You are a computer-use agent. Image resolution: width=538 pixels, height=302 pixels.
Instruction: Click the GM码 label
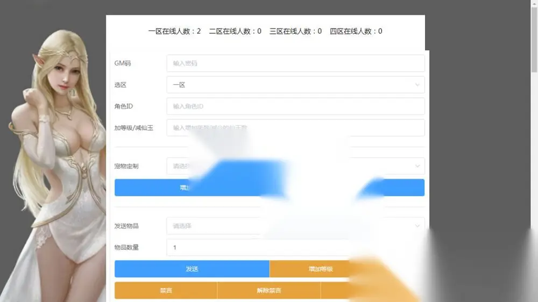pyautogui.click(x=123, y=63)
